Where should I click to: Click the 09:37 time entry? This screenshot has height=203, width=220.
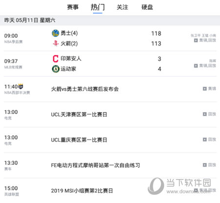pos(11,61)
